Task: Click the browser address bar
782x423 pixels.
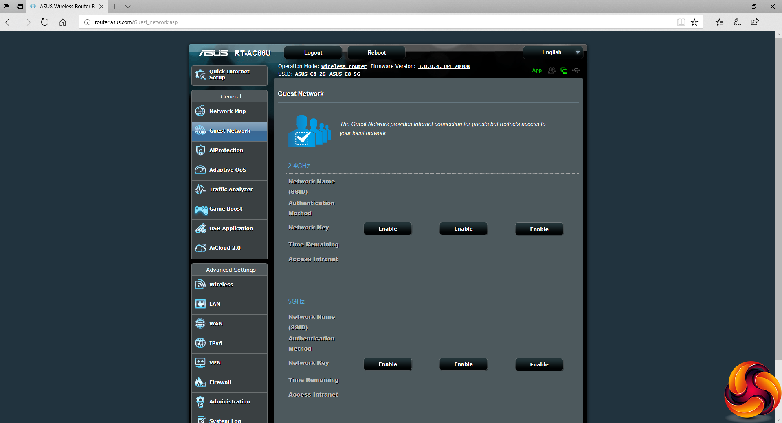Action: (367, 22)
